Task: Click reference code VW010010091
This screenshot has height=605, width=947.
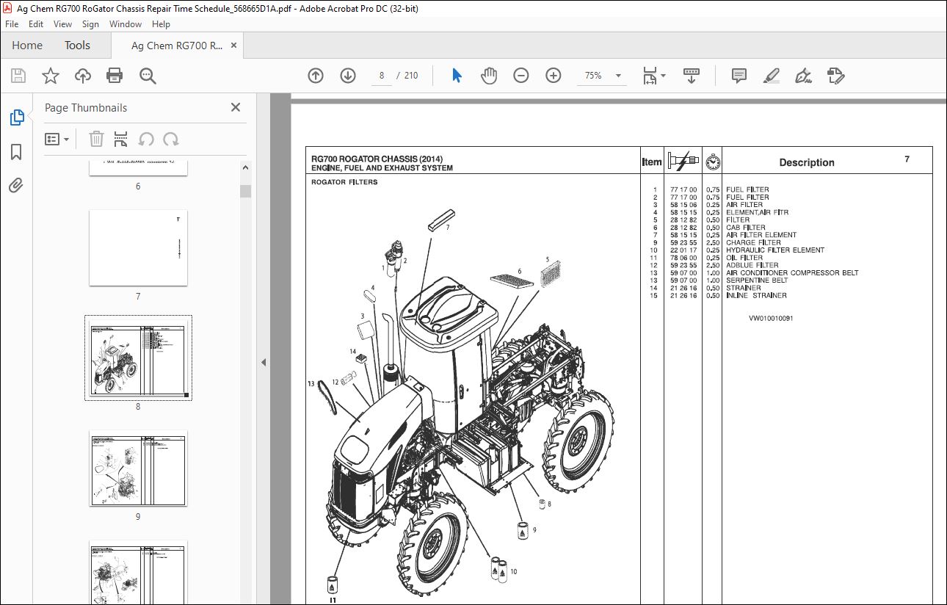Action: point(771,319)
